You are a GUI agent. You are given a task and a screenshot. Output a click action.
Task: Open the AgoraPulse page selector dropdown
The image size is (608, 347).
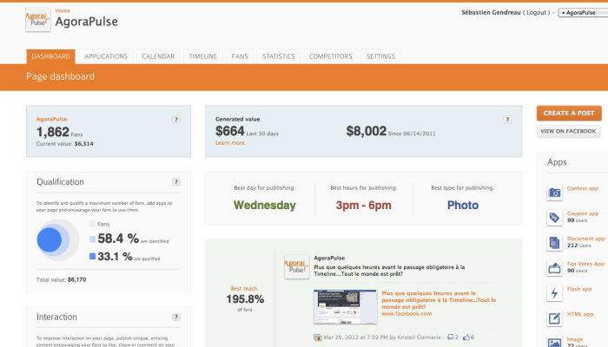583,12
